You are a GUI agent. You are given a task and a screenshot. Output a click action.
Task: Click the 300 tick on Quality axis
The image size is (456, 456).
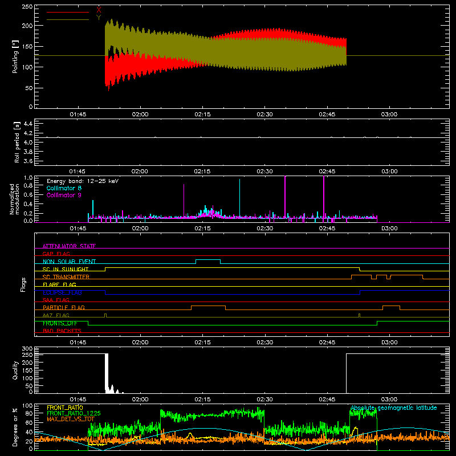(27, 349)
